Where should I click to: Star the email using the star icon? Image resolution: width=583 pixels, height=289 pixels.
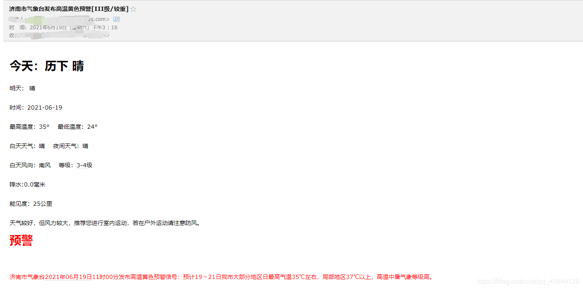tap(132, 8)
